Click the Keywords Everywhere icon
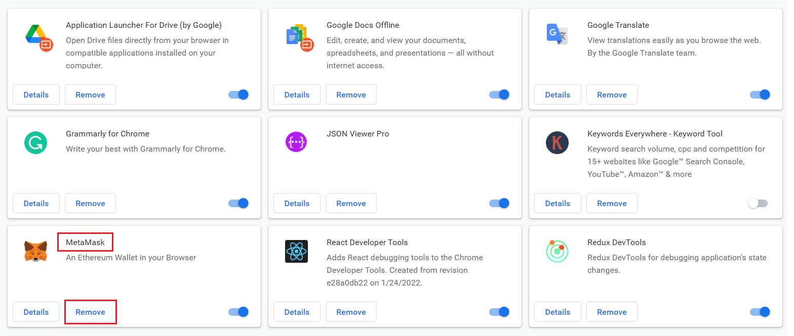 click(557, 143)
